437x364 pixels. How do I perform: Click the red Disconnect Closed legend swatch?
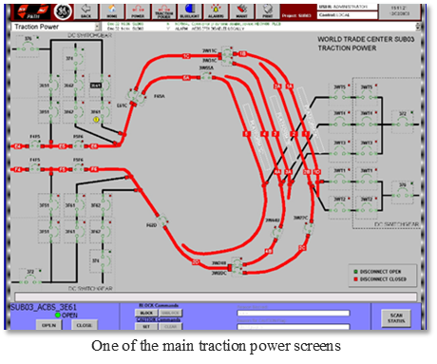pos(355,279)
